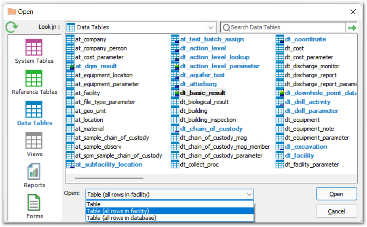Close the Open dialog window
This screenshot has width=367, height=227.
tap(353, 12)
